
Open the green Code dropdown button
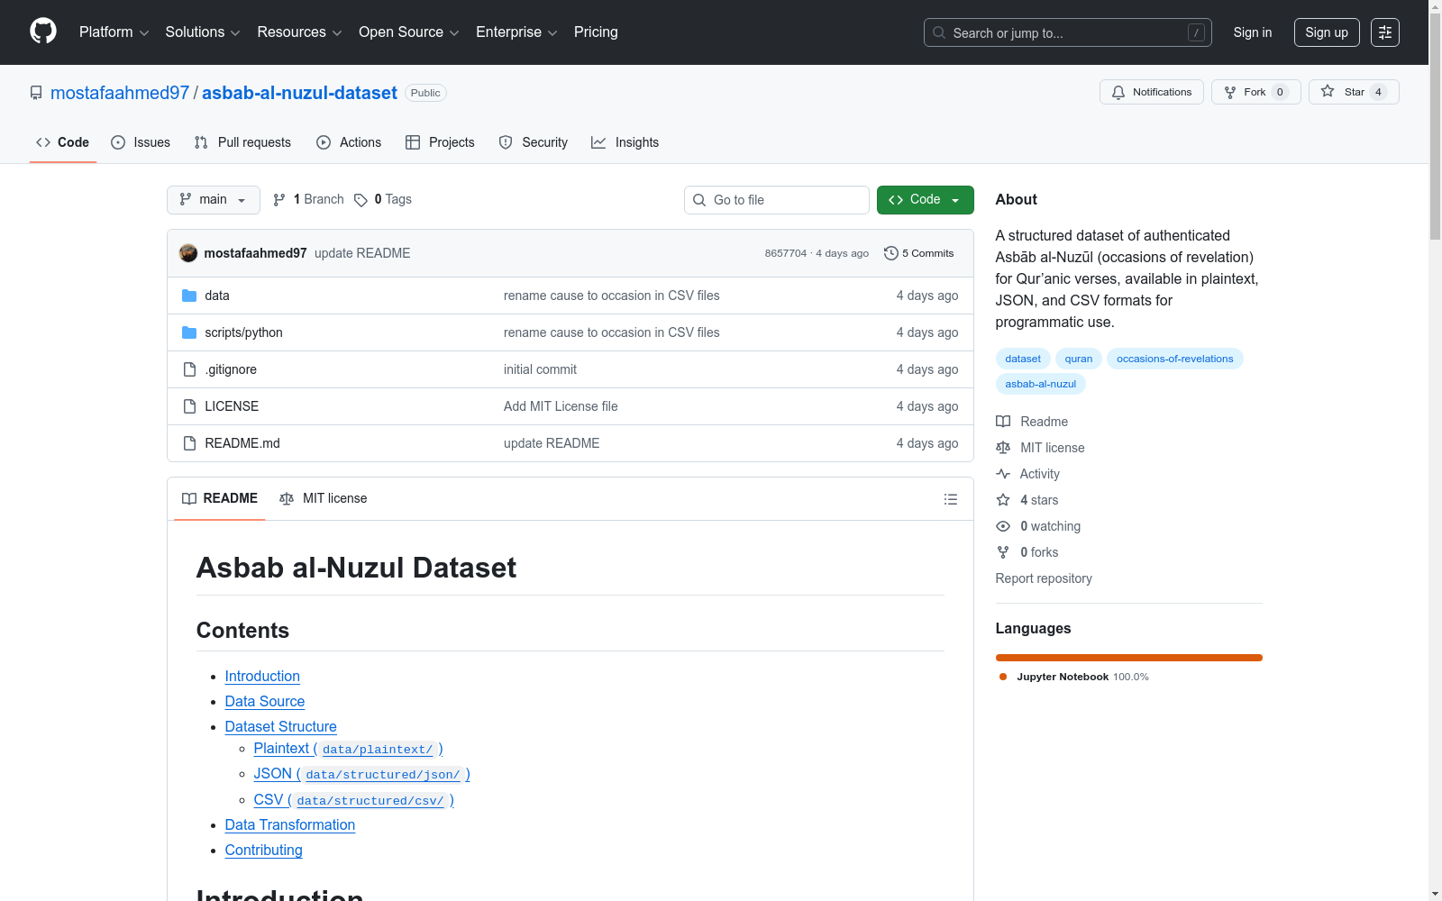tap(925, 200)
